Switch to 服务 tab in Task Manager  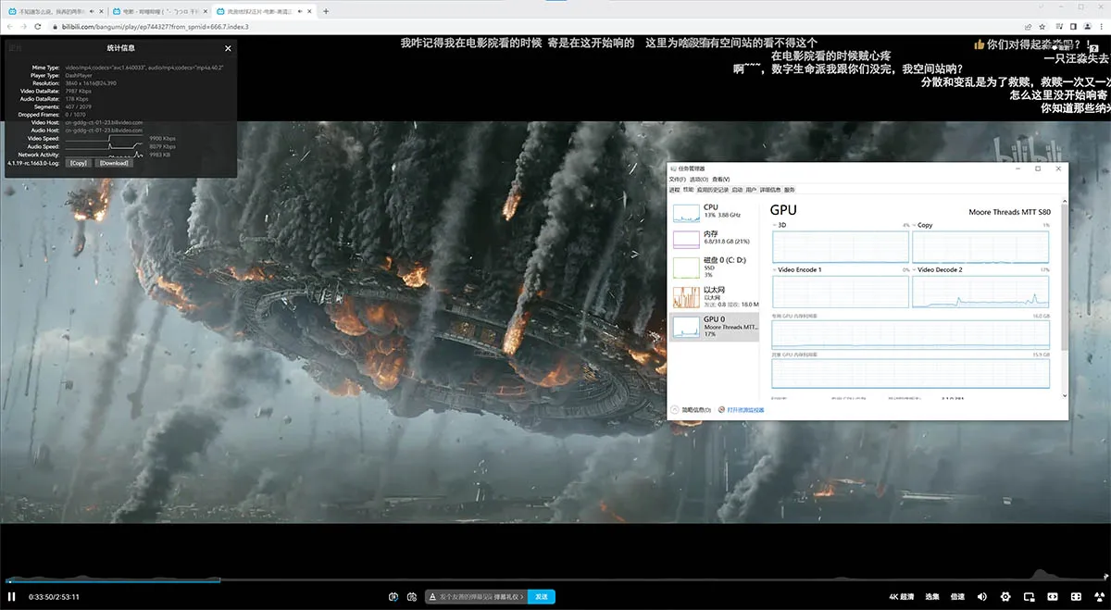pyautogui.click(x=789, y=189)
